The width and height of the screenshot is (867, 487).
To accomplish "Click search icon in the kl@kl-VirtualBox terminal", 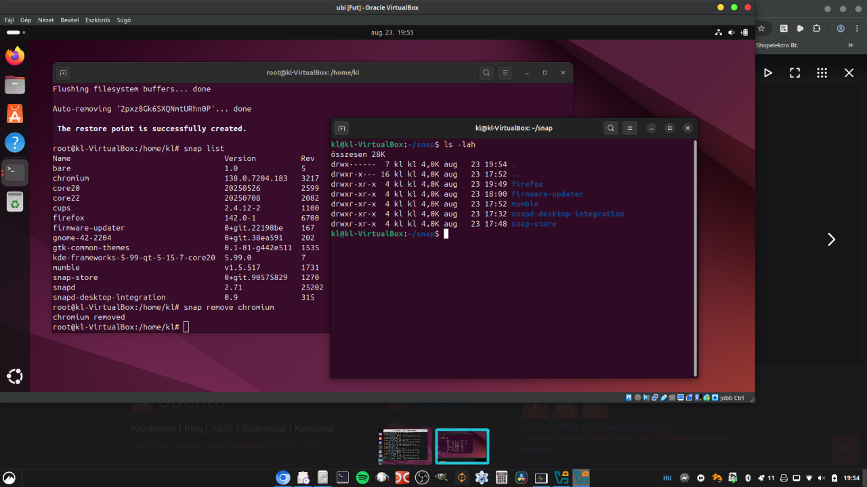I will 611,128.
